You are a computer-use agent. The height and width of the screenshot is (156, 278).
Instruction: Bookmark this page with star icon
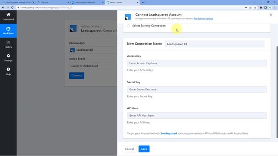(x=255, y=8)
